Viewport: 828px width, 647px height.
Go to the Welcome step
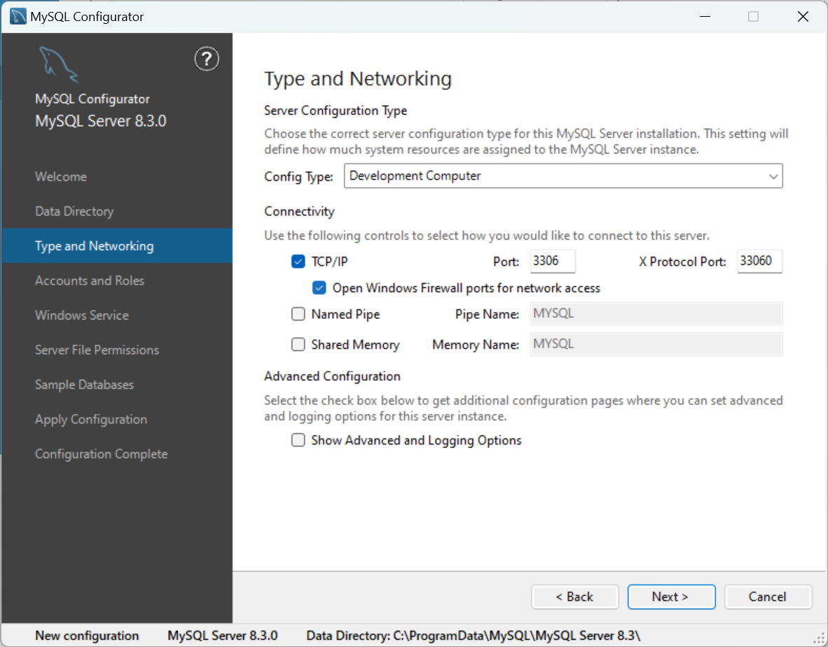click(x=116, y=176)
